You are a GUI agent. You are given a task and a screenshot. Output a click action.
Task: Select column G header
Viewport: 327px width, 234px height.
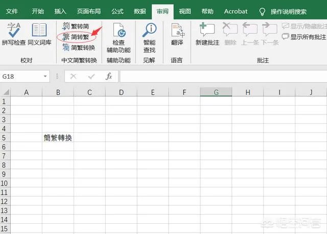pos(216,92)
